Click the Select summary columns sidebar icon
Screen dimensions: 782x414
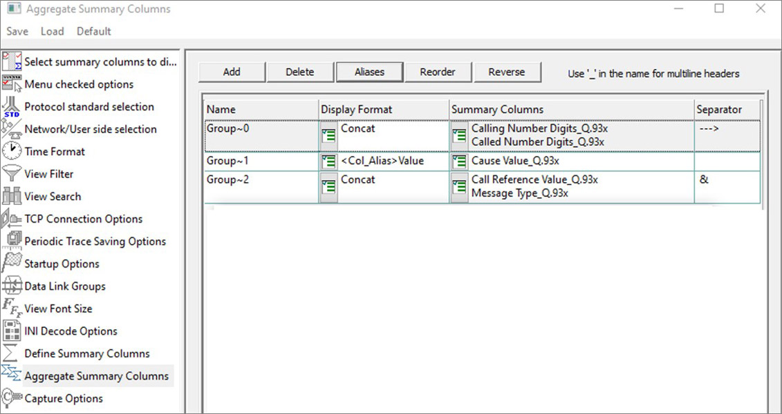click(x=12, y=61)
